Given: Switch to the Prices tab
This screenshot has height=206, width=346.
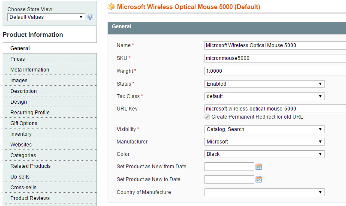Looking at the screenshot, I should click(x=50, y=59).
